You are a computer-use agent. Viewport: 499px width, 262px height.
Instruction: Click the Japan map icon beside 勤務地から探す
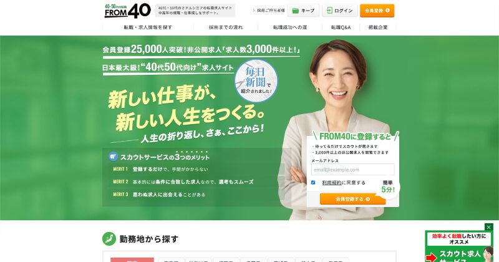(109, 238)
